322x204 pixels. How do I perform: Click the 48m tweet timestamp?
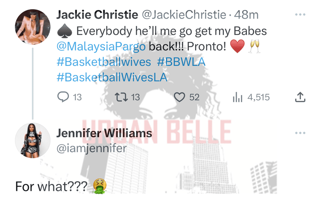point(246,15)
